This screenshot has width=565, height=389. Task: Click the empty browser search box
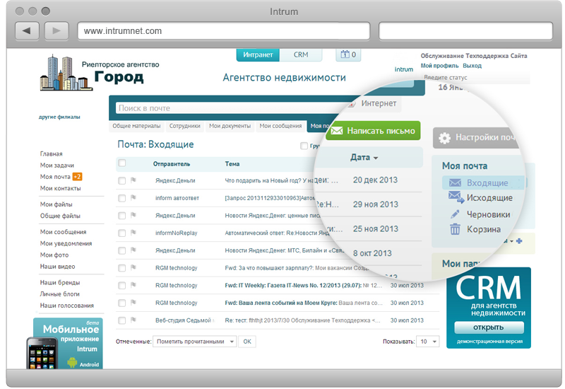point(465,31)
